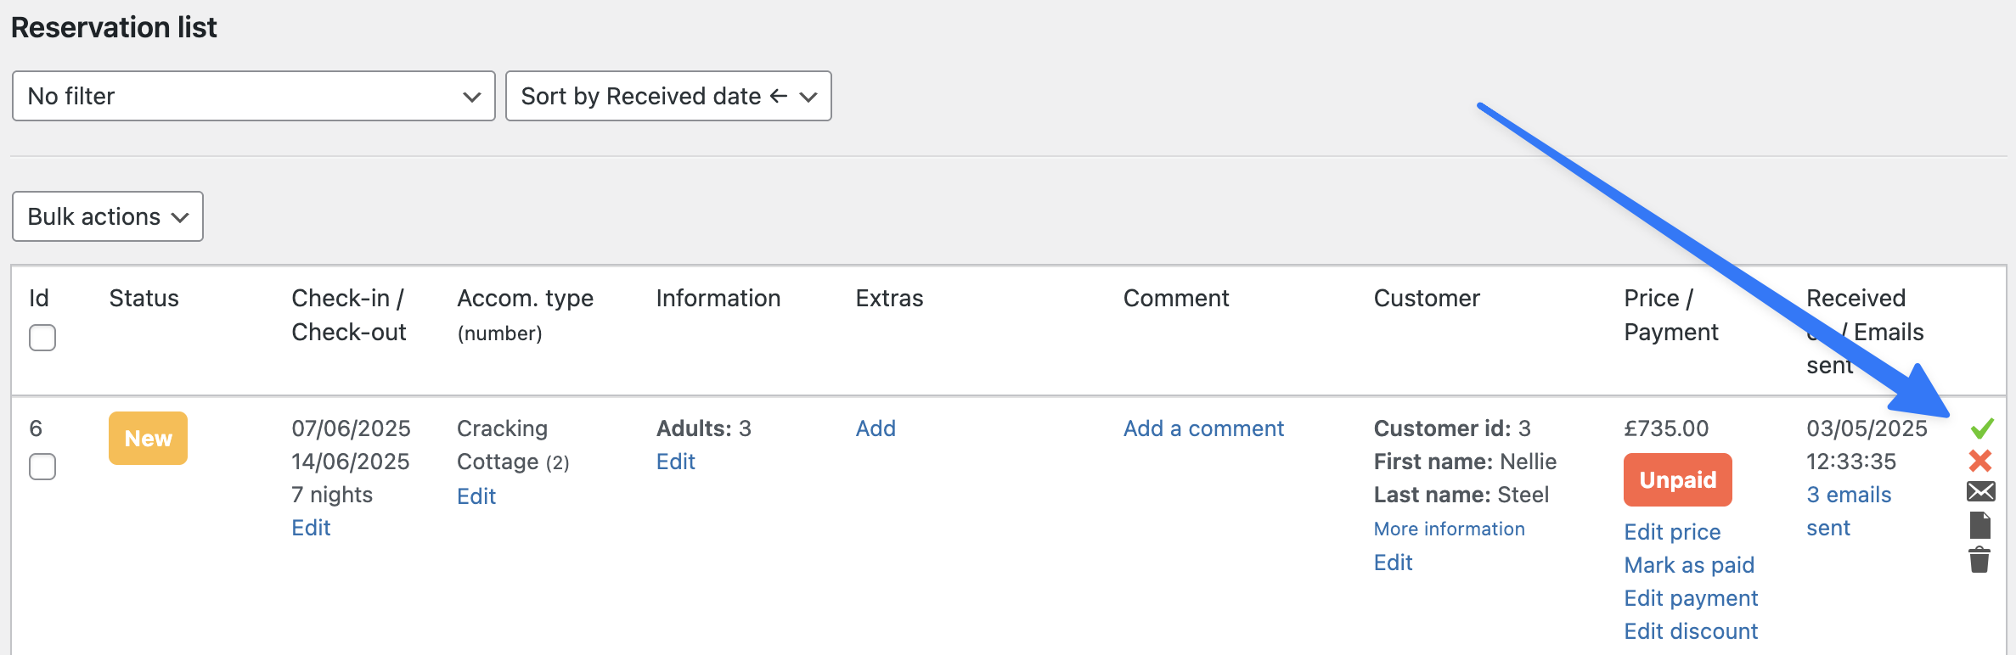2016x655 pixels.
Task: Check the box for reservation 6
Action: click(42, 467)
